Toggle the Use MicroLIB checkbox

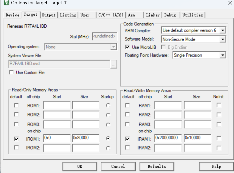tap(127, 47)
